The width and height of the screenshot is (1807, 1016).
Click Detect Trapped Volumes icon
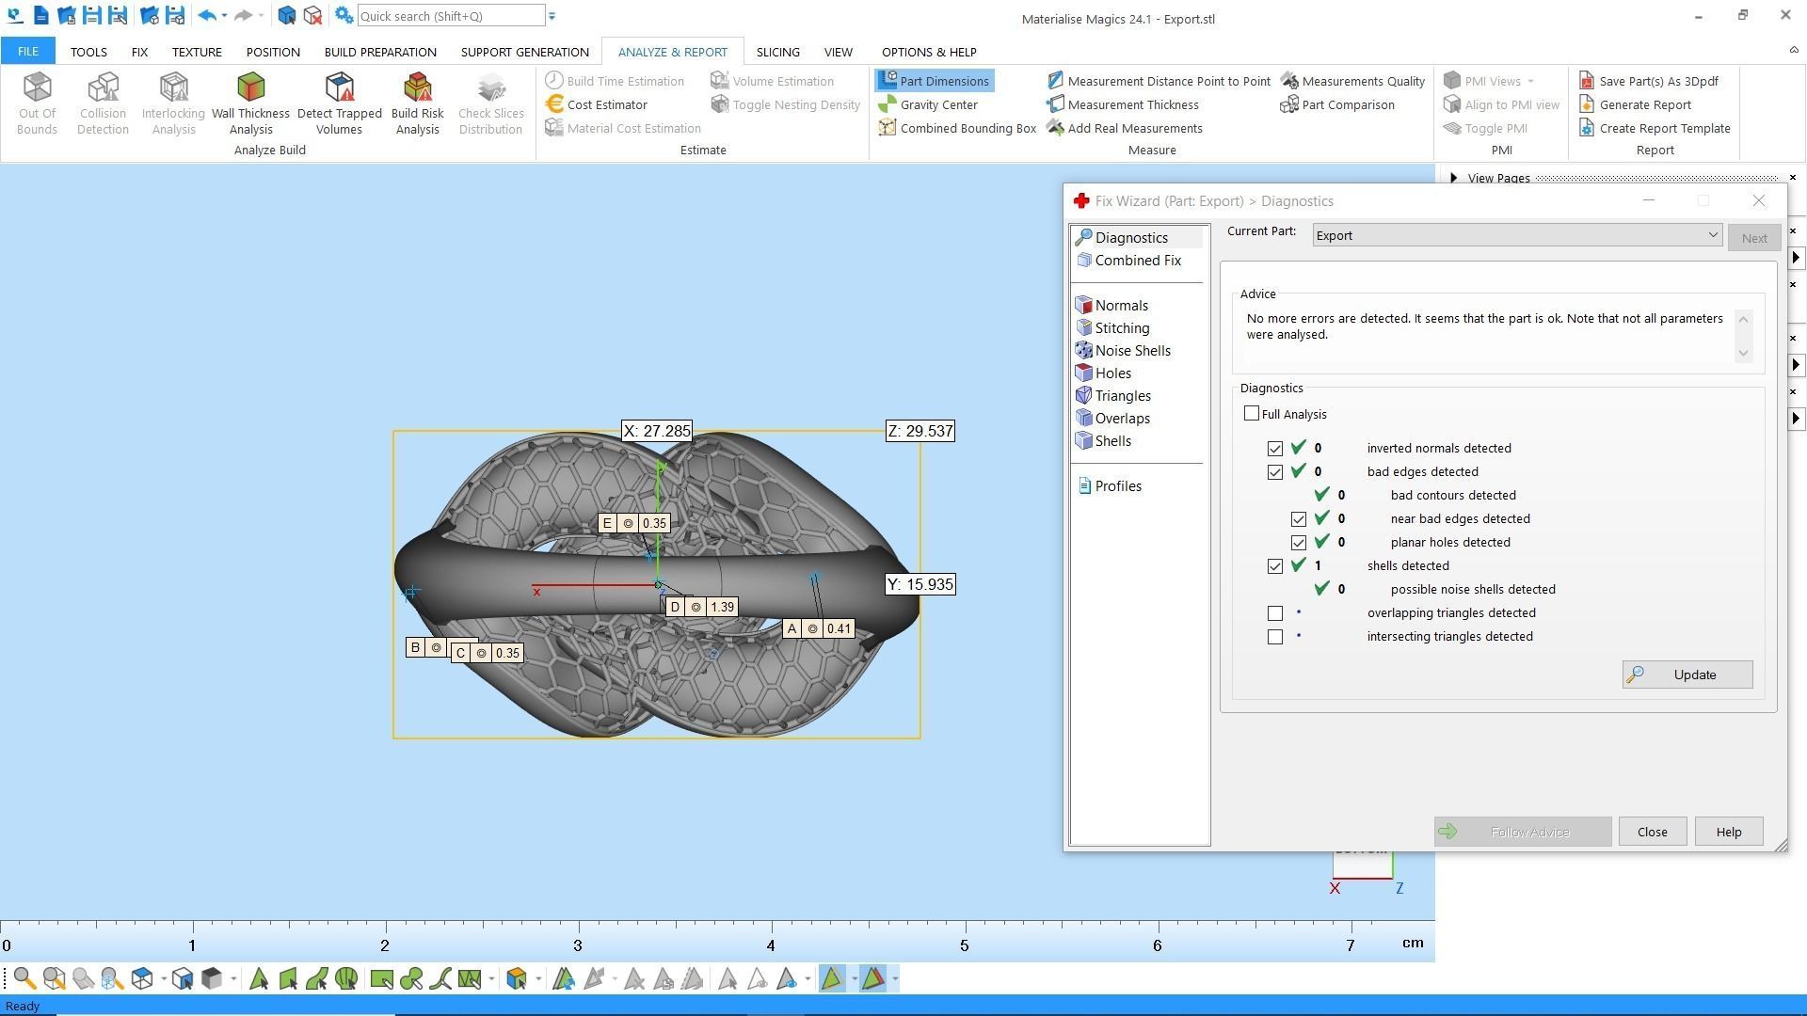click(339, 102)
